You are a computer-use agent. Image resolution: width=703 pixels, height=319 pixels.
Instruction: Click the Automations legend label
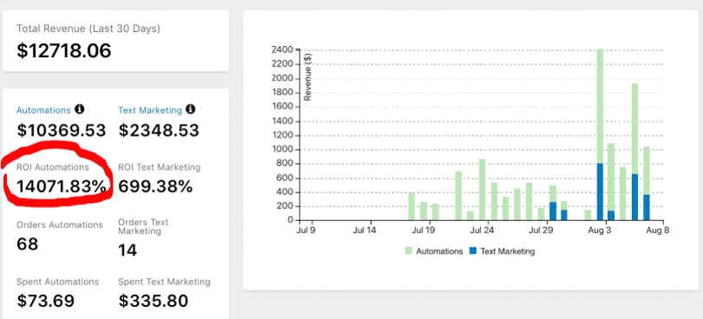[439, 251]
